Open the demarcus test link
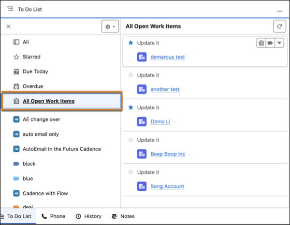Image resolution: width=290 pixels, height=225 pixels. [x=168, y=57]
